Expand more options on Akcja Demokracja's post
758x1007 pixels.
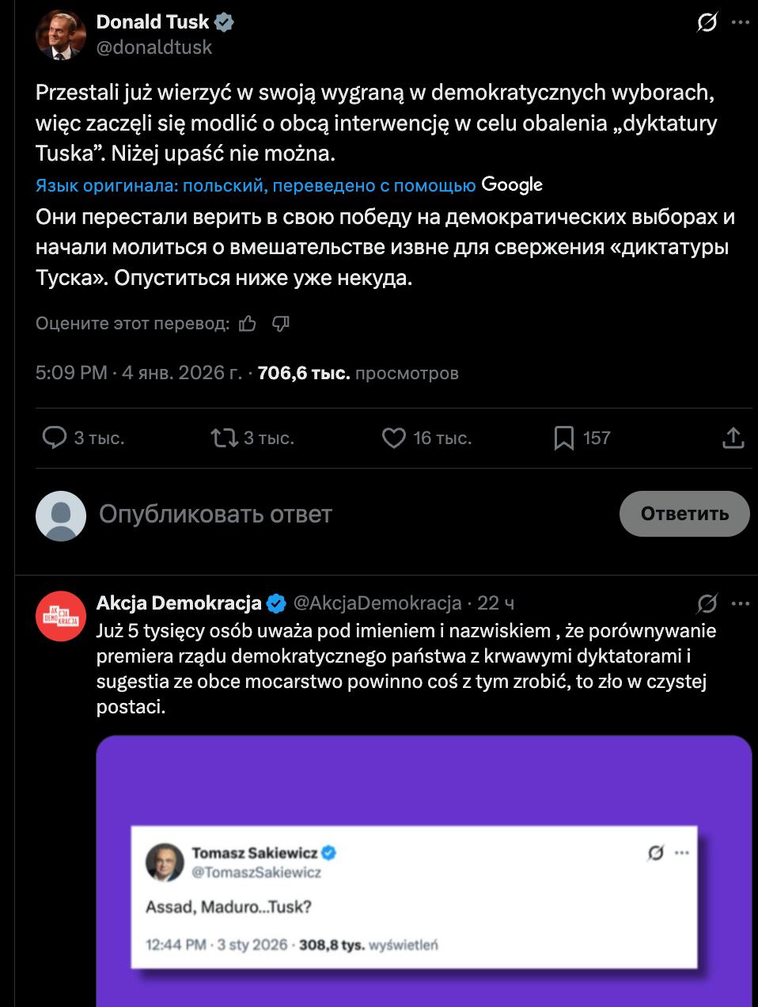[740, 603]
